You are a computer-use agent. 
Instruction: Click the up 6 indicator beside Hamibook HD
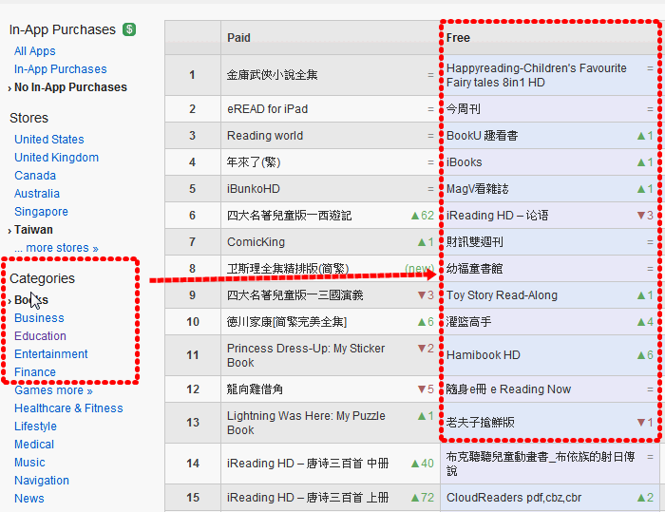645,355
